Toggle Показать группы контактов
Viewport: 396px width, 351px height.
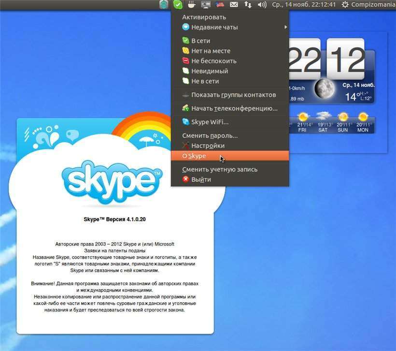click(x=230, y=95)
